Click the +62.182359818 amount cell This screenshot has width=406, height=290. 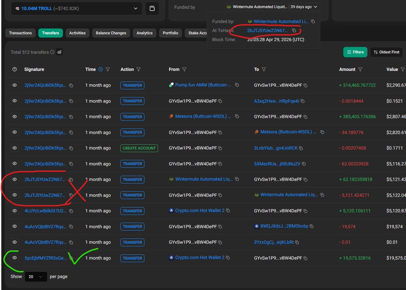tap(356, 179)
